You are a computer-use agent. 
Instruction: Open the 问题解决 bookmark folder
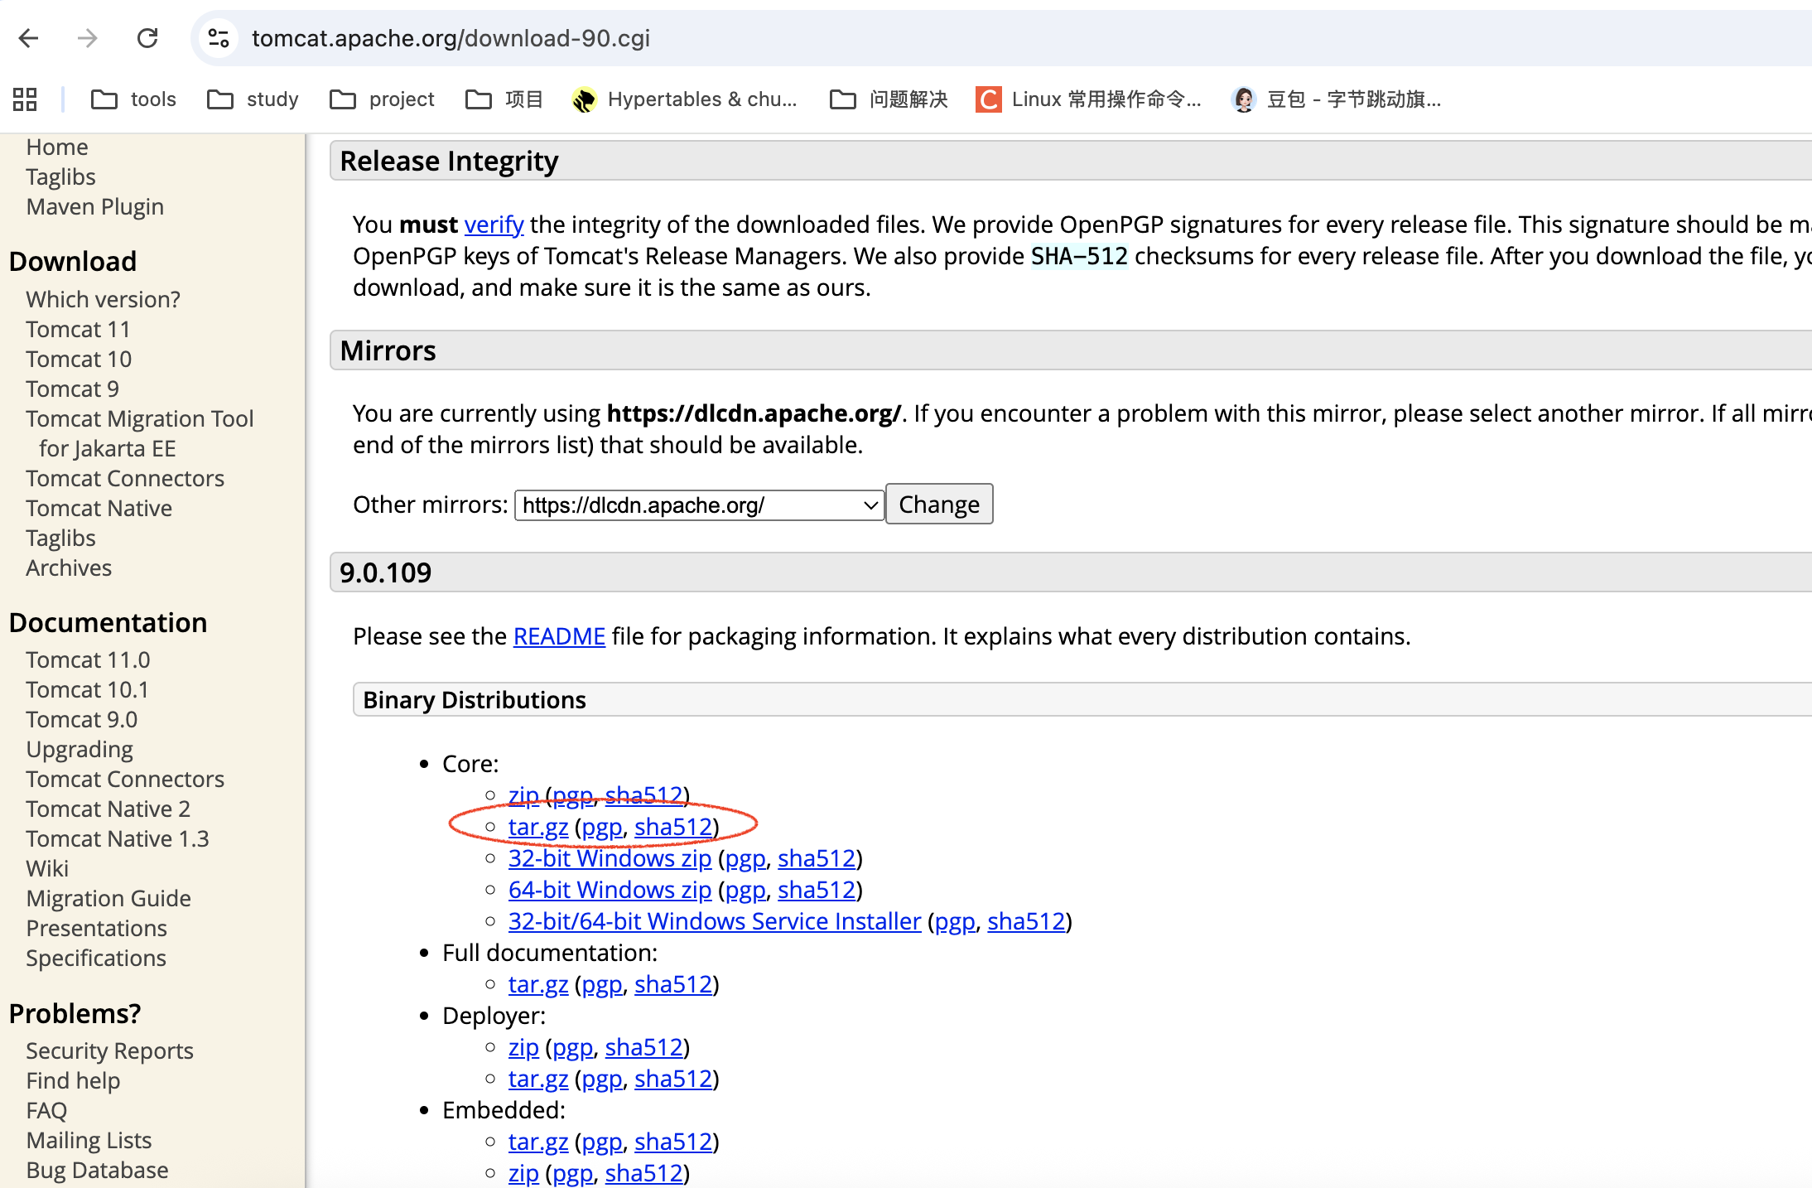[889, 99]
